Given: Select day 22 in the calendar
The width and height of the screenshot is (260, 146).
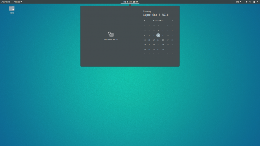Looking at the screenshot, I should tap(158, 44).
